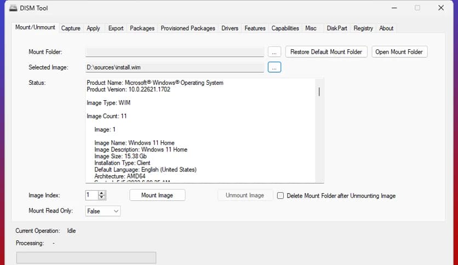
Task: Click the 'Idle' current operation status
Action: [x=71, y=231]
